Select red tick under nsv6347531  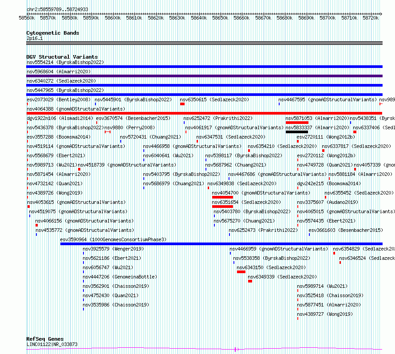[x=197, y=141]
